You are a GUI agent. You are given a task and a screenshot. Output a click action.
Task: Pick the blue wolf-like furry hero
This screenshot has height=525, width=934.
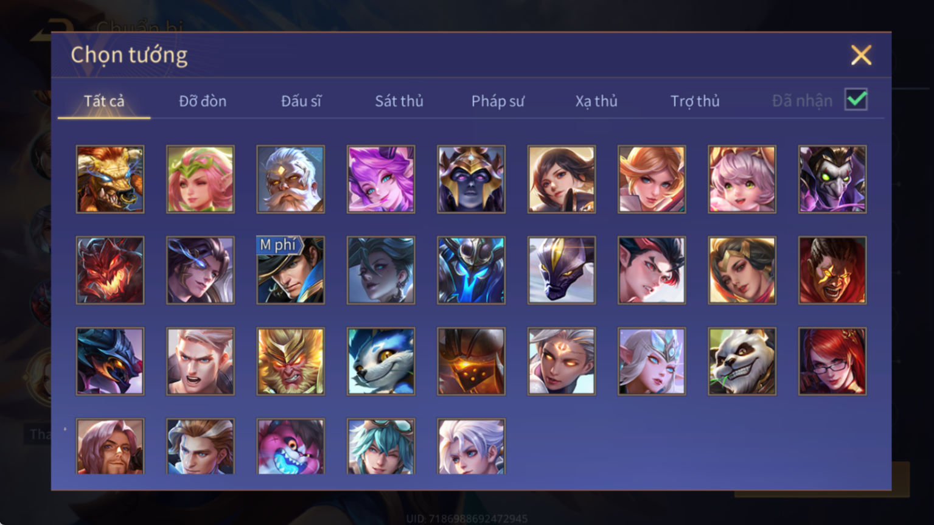point(381,361)
